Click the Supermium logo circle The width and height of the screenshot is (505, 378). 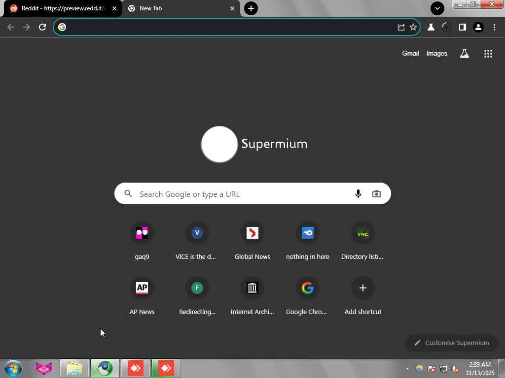219,144
